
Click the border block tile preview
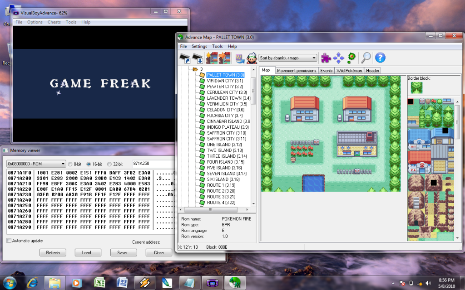pos(416,87)
